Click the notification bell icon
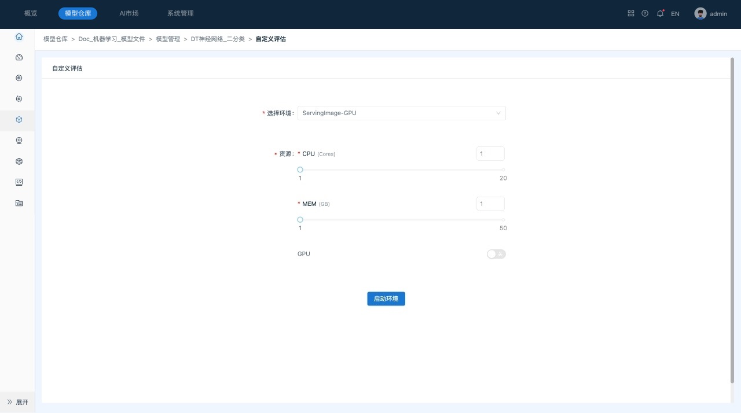This screenshot has height=413, width=741. point(660,13)
